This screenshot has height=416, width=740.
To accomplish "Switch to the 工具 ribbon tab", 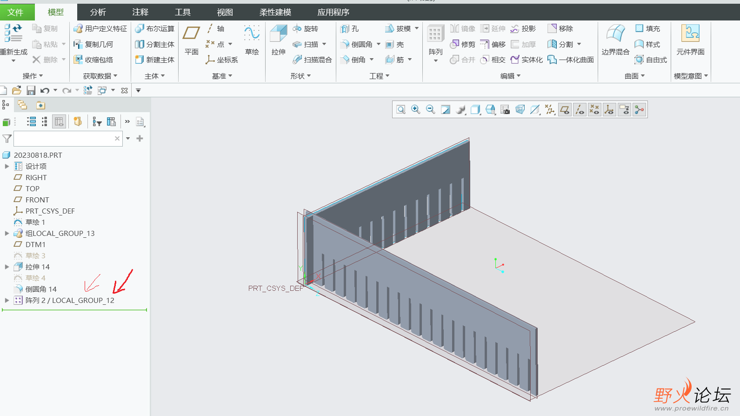I will pos(182,12).
